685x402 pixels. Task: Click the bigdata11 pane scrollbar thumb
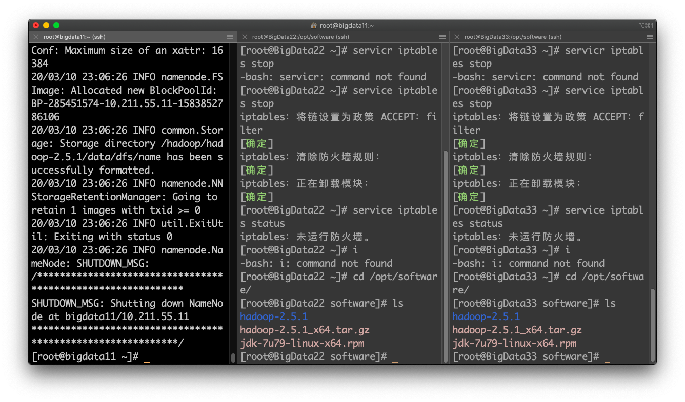233,358
